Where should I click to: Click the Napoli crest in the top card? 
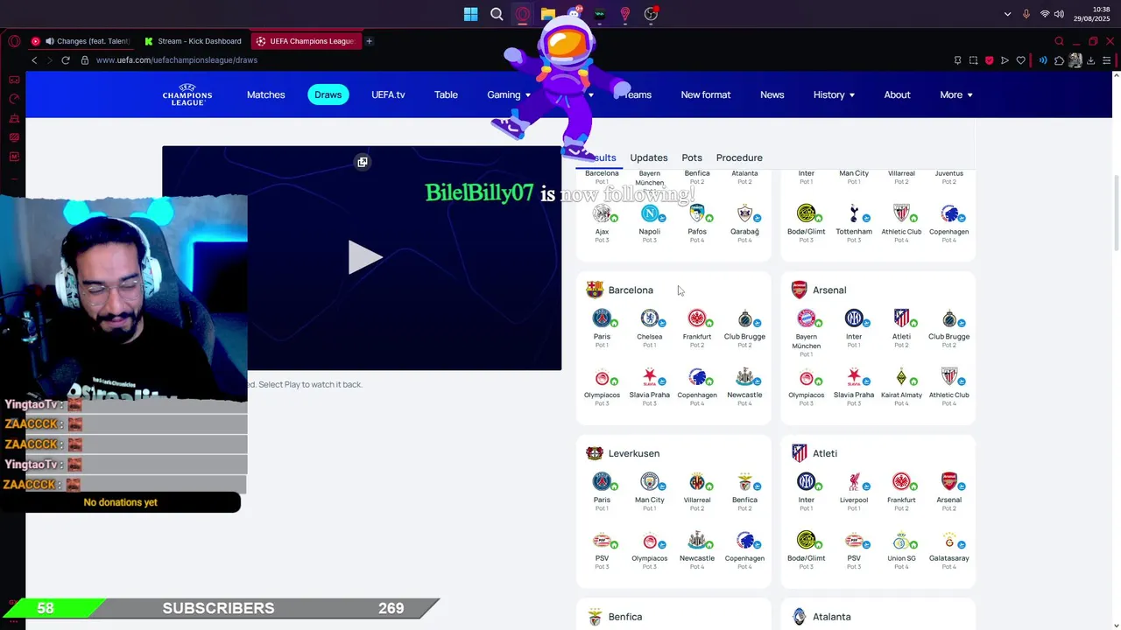[x=649, y=213]
